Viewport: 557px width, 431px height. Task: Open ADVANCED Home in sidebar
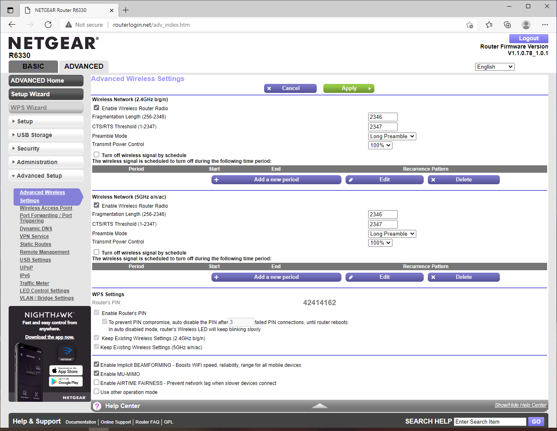tap(46, 81)
